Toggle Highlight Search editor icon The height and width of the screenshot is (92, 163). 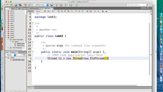coord(68,11)
